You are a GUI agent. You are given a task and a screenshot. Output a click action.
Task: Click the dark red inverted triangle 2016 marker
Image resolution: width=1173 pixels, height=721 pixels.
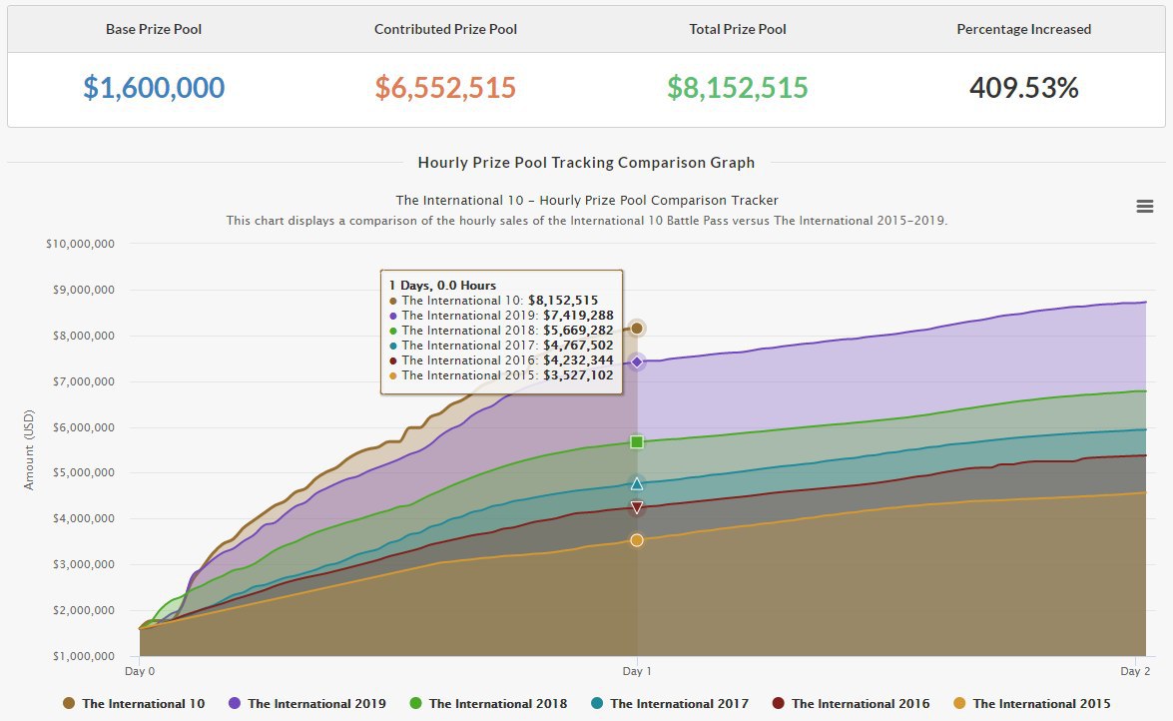[637, 507]
